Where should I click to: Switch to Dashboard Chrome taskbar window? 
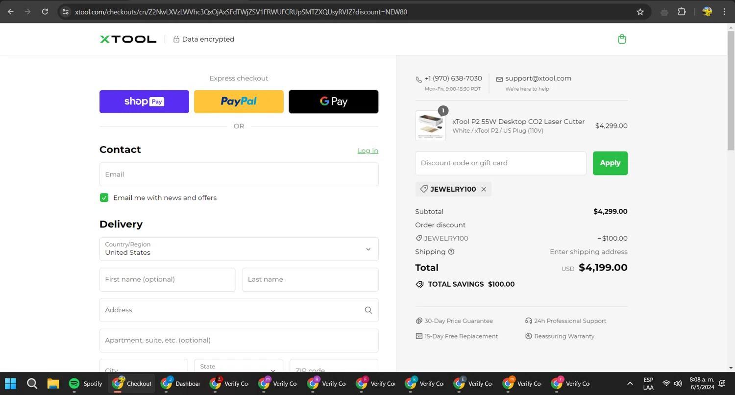pyautogui.click(x=180, y=383)
